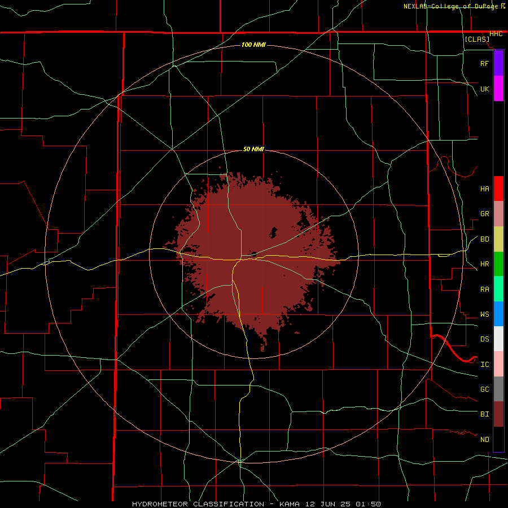
Task: Click the DS legend label
Action: pyautogui.click(x=484, y=339)
